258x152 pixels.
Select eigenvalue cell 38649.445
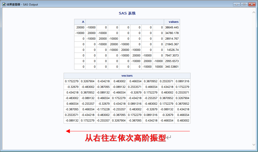point(172,27)
